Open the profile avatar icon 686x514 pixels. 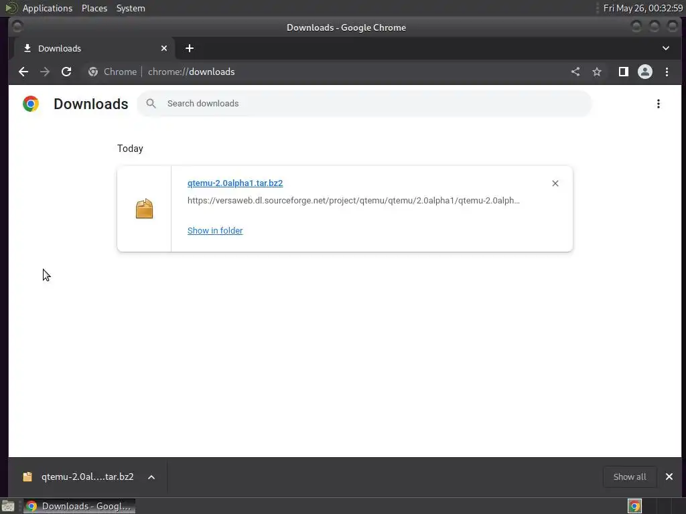[645, 72]
